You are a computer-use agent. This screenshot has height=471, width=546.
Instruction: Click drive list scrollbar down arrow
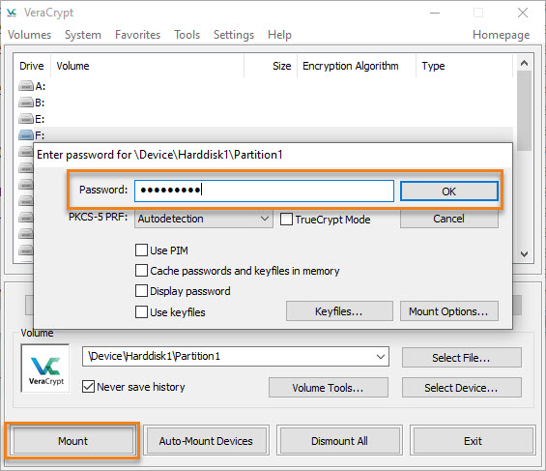coord(524,254)
